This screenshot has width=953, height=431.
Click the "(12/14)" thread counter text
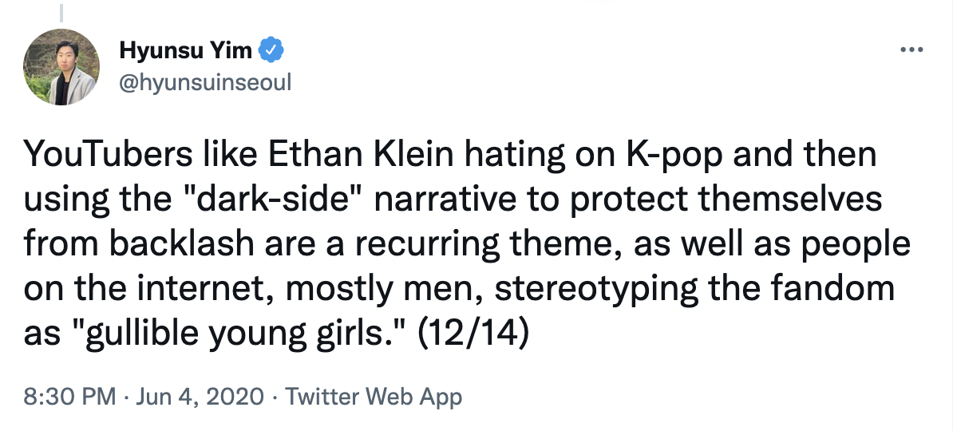pyautogui.click(x=473, y=334)
